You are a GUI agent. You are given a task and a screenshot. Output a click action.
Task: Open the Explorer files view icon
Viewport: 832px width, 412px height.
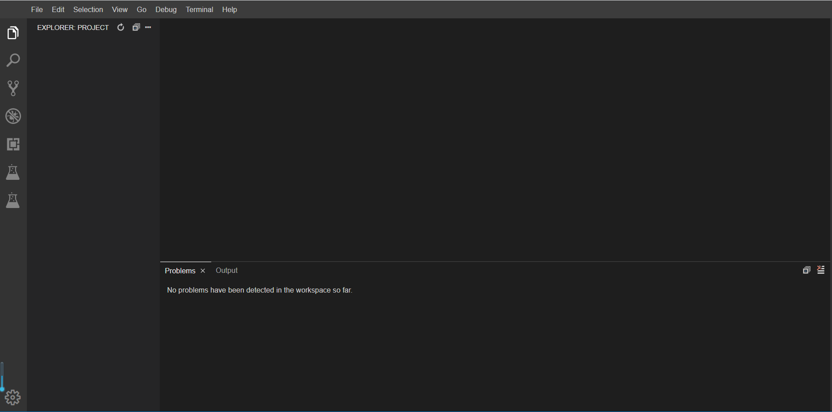point(13,33)
